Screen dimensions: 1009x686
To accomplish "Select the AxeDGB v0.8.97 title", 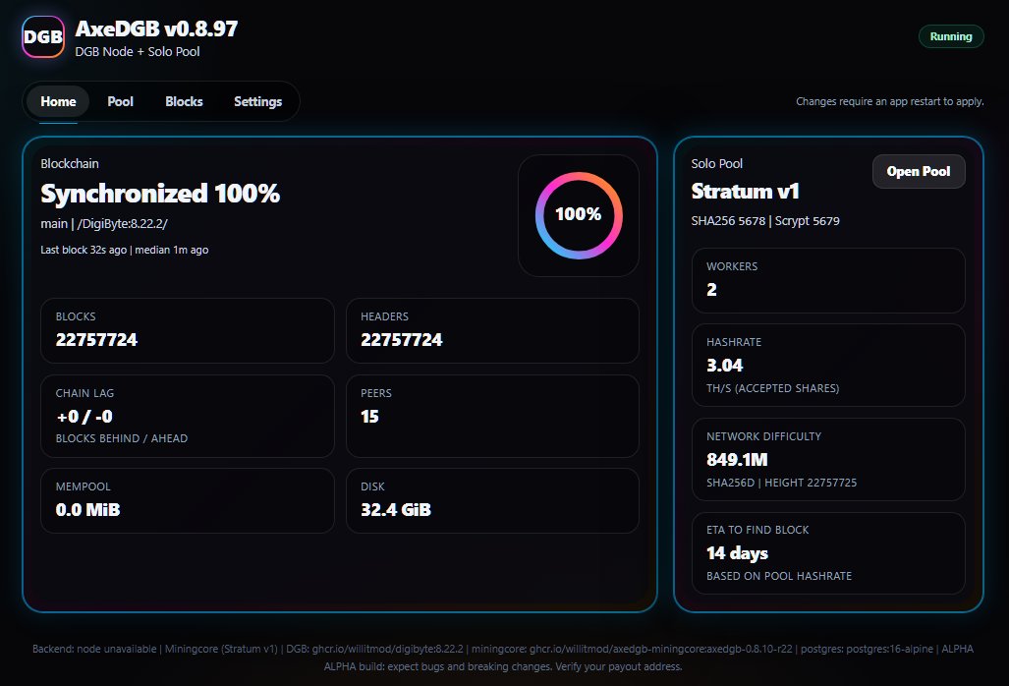I will 156,29.
